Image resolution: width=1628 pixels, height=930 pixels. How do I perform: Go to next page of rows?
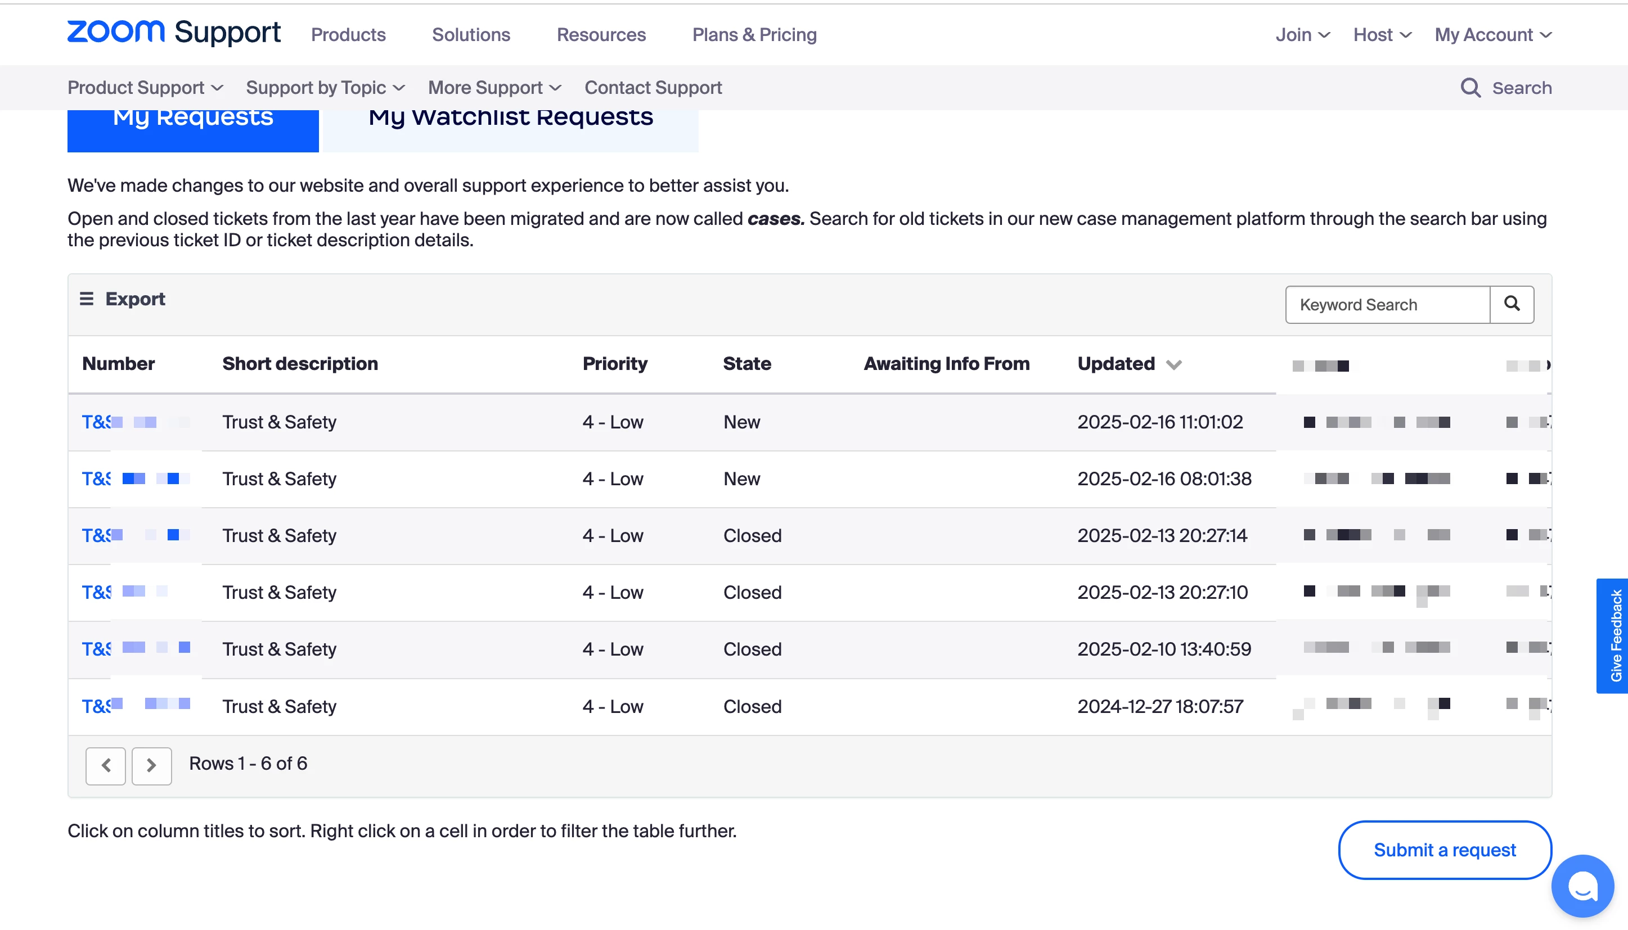151,765
